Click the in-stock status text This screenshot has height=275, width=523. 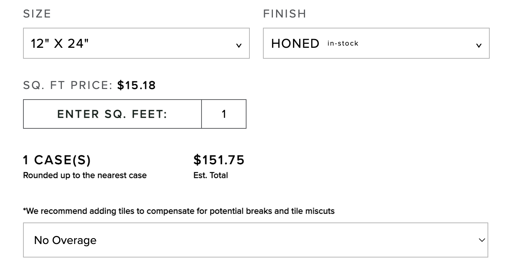tap(343, 43)
